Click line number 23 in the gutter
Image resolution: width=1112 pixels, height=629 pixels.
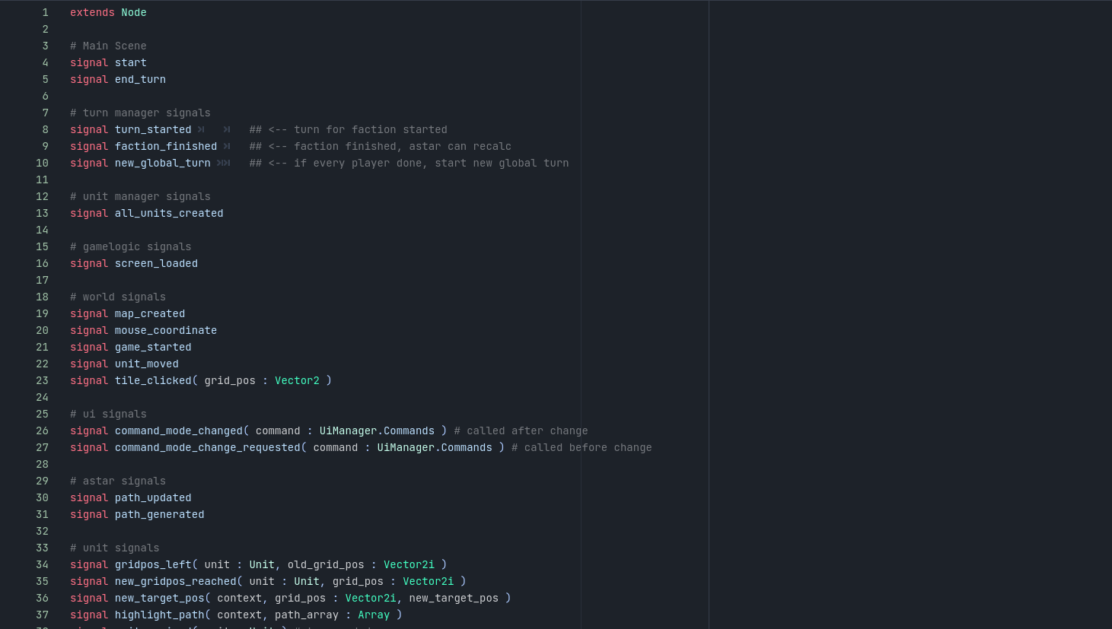(42, 380)
